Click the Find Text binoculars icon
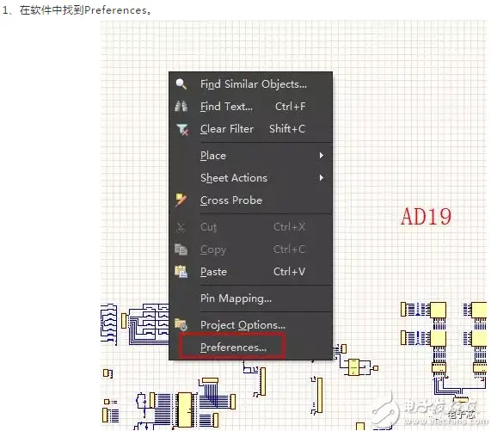This screenshot has height=431, width=491. 181,107
